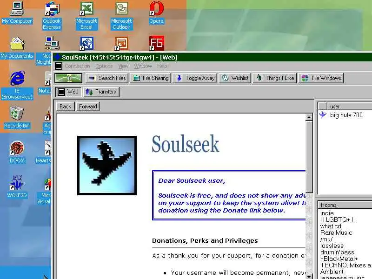
Task: Select the 'what.cd' room
Action: [x=331, y=226]
